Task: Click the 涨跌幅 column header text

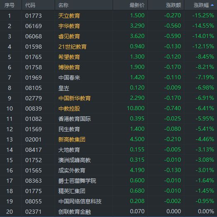Action: coord(201,5)
